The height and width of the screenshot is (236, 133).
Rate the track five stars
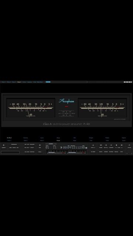[x=131, y=82]
